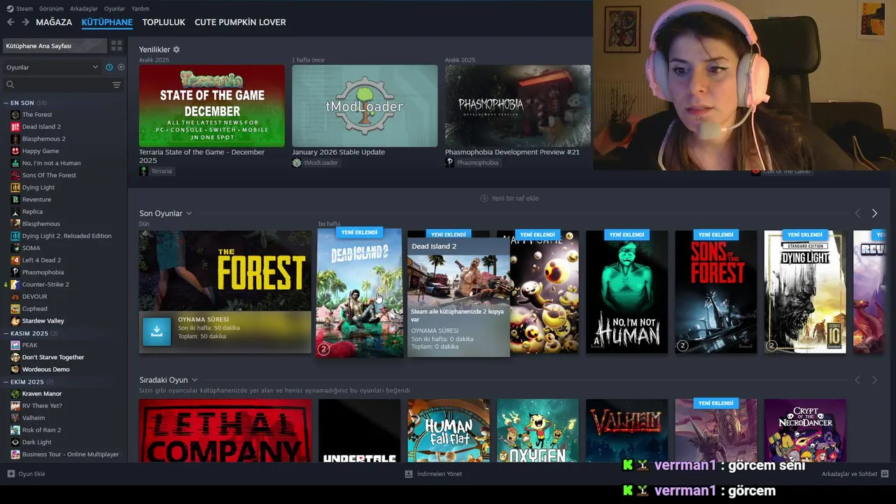Sort library by recent activity clock icon
Viewport: 896px width, 504px height.
109,67
